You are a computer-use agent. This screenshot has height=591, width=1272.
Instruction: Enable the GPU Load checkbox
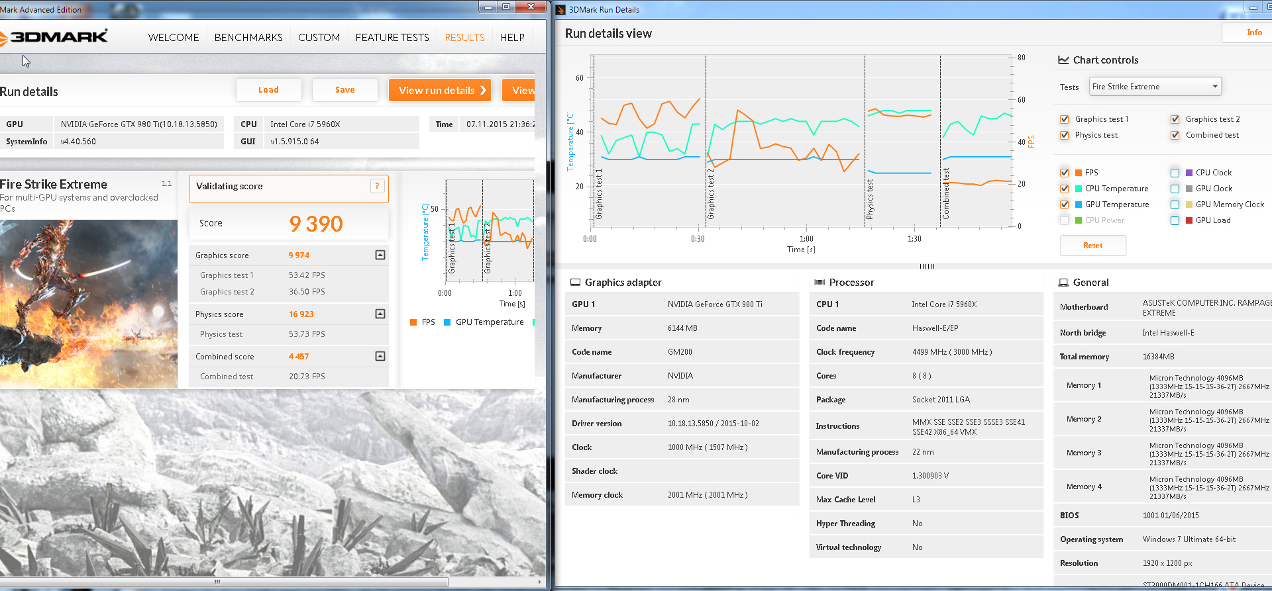pos(1175,220)
